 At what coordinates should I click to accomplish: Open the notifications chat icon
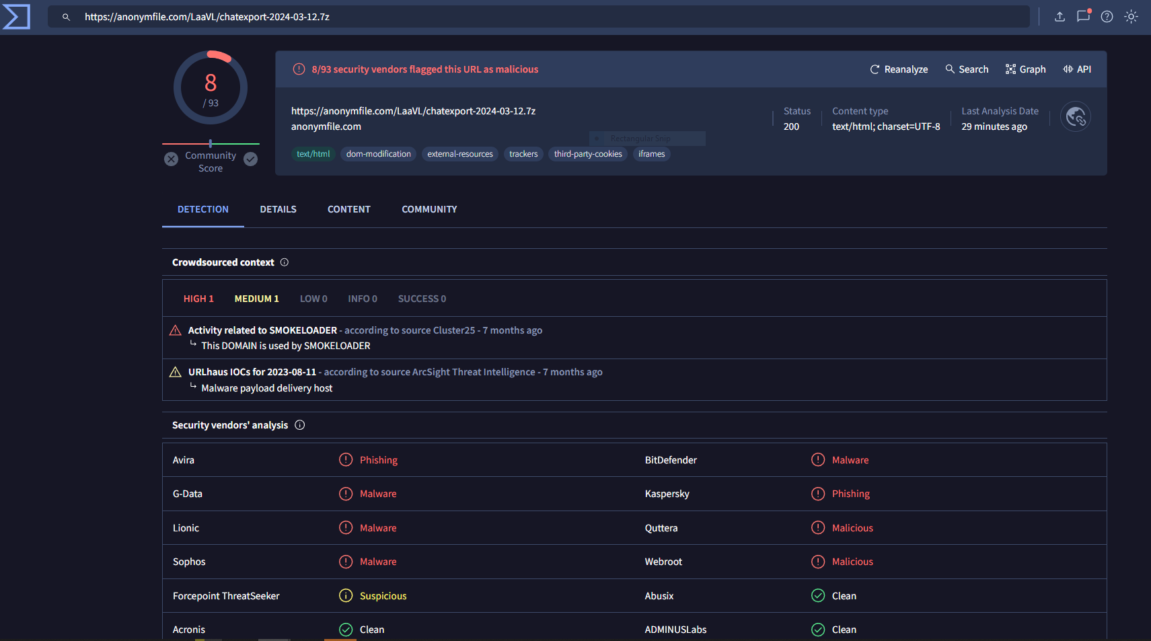[1083, 16]
